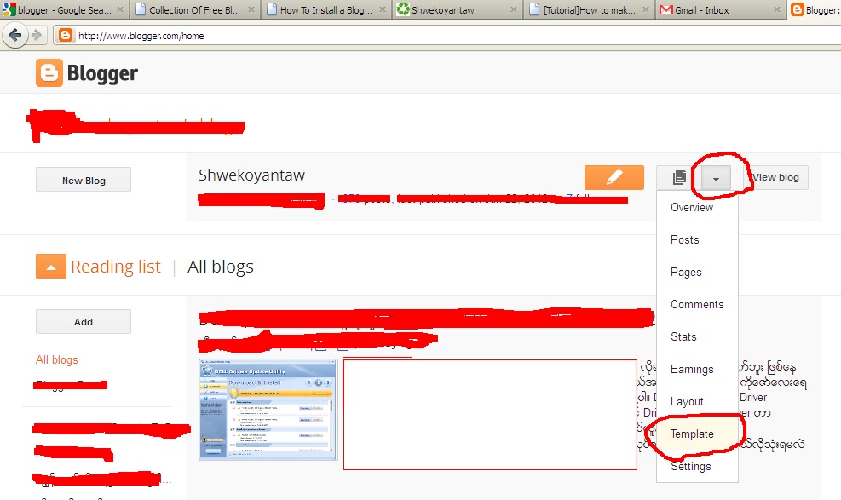Select Pages in the dropdown menu
This screenshot has width=841, height=500.
point(685,273)
